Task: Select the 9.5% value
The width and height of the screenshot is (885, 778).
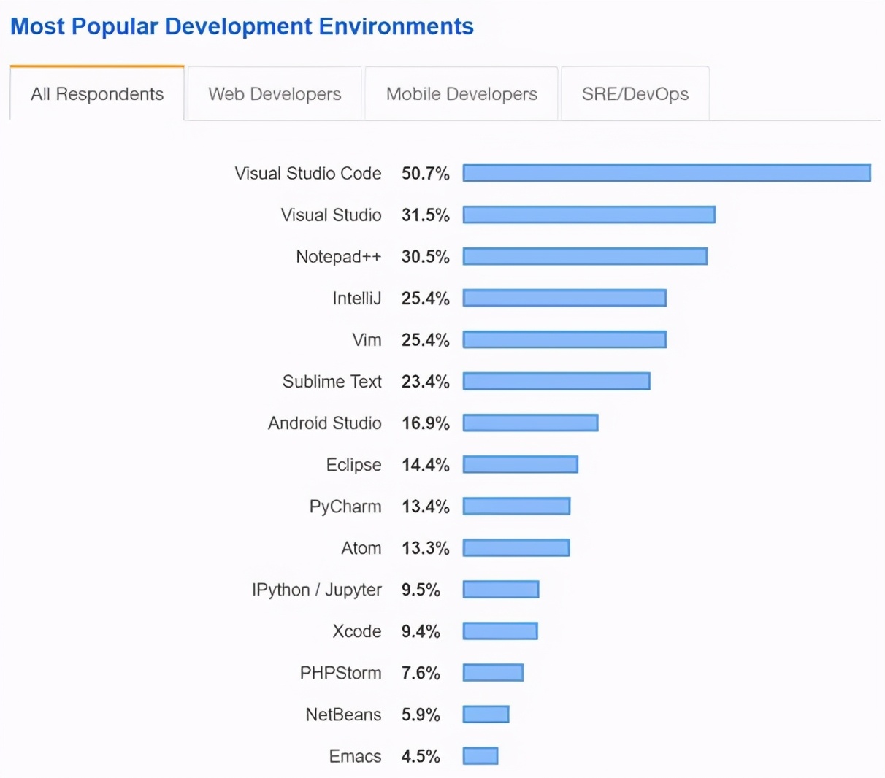Action: 421,589
